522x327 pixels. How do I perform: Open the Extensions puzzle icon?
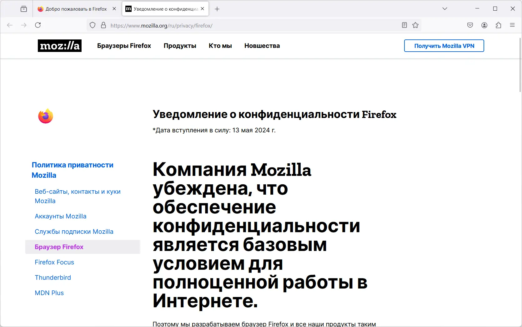[x=499, y=25]
